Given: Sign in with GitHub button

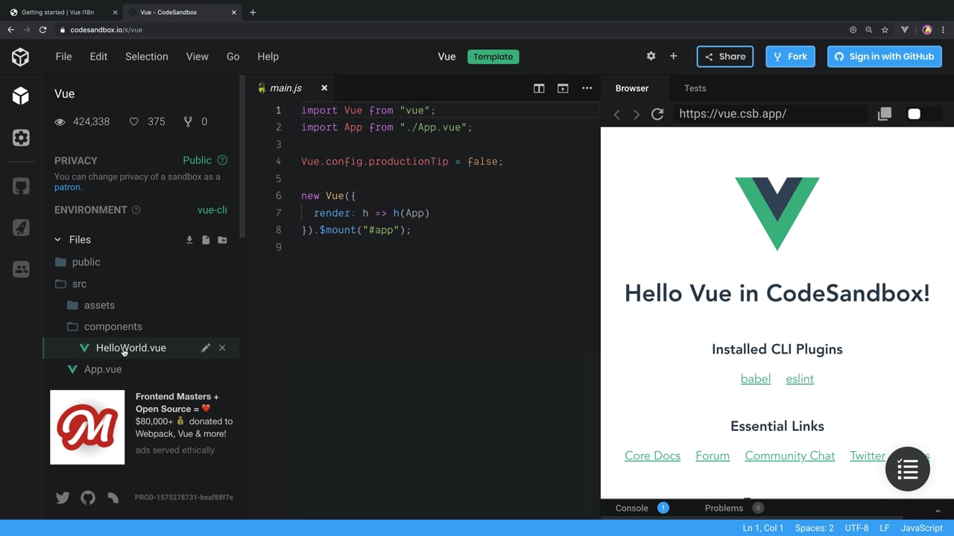Looking at the screenshot, I should click(884, 57).
